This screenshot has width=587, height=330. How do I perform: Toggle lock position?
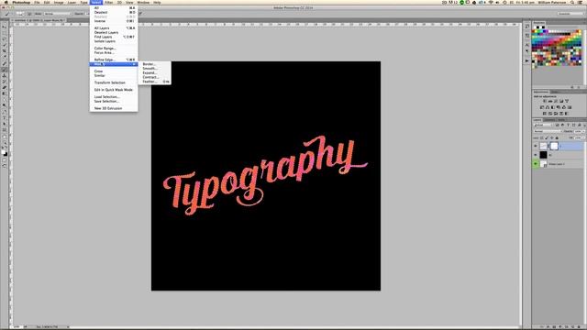tap(552, 137)
